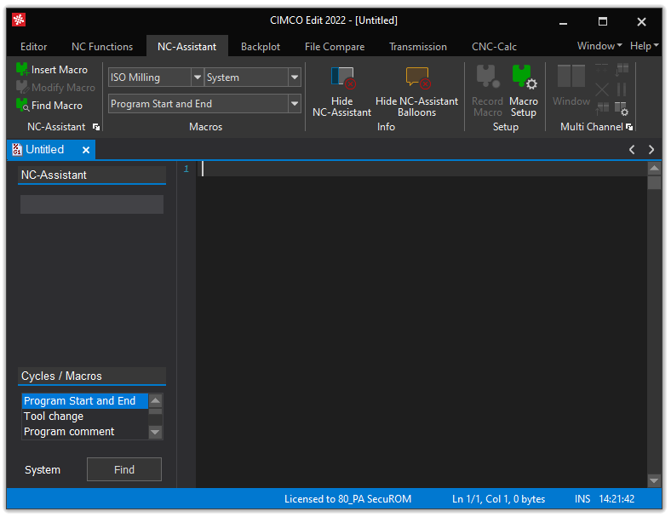The image size is (671, 517).
Task: Click the editor scrollbar down arrow
Action: coord(654,481)
